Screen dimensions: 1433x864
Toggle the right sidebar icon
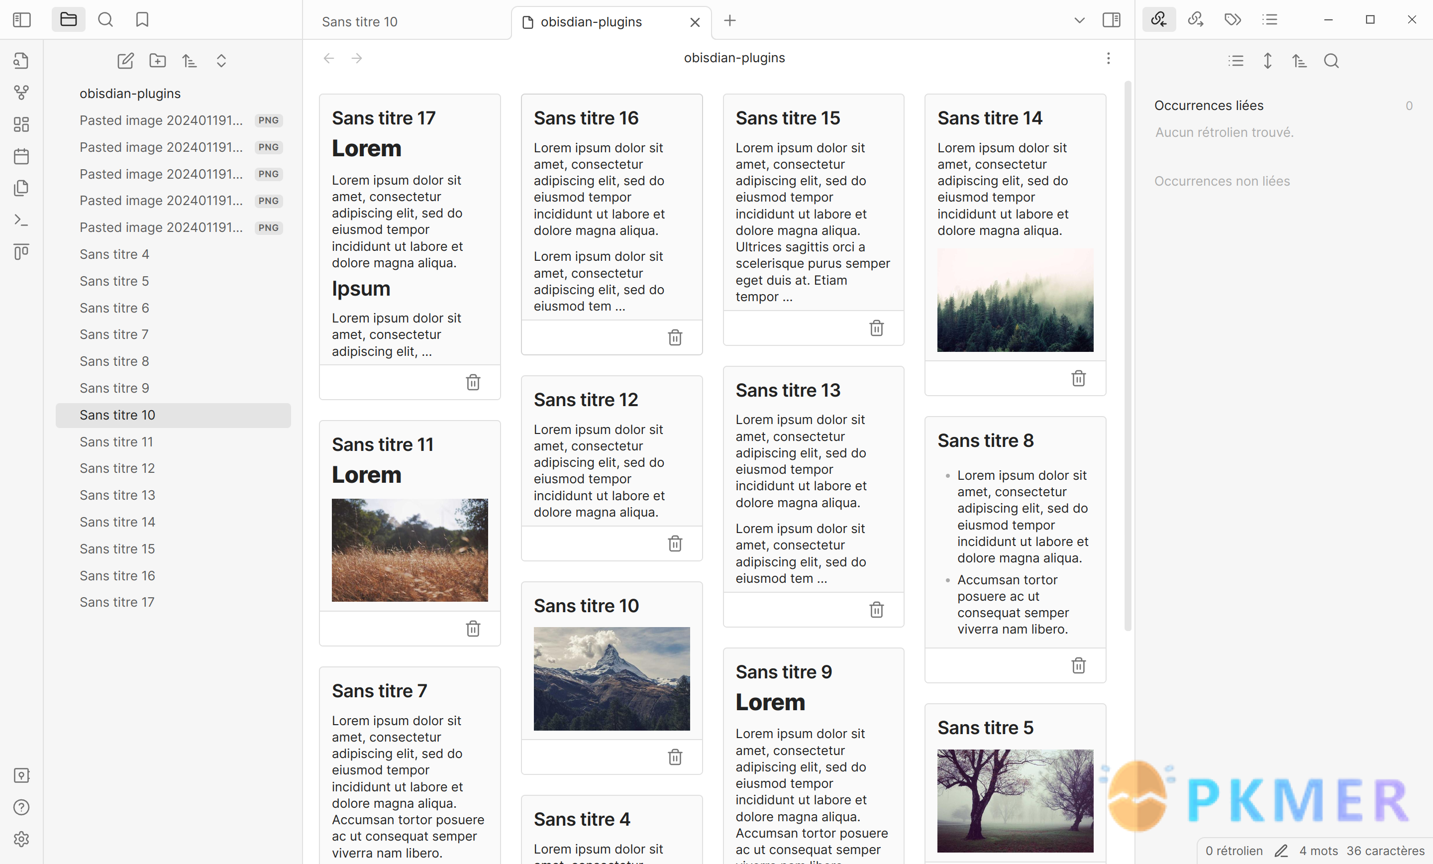click(1112, 20)
